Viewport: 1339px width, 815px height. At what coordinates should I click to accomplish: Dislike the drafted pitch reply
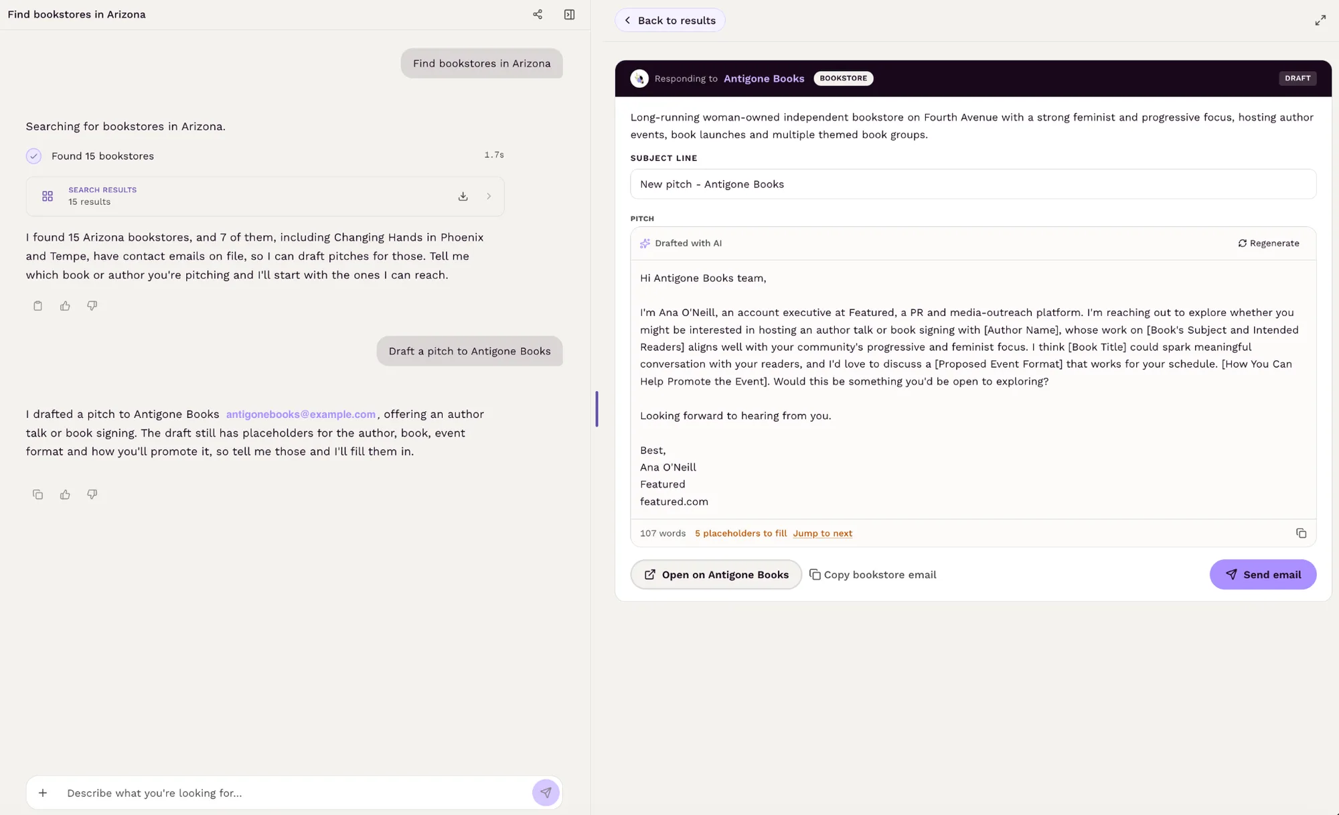[92, 495]
